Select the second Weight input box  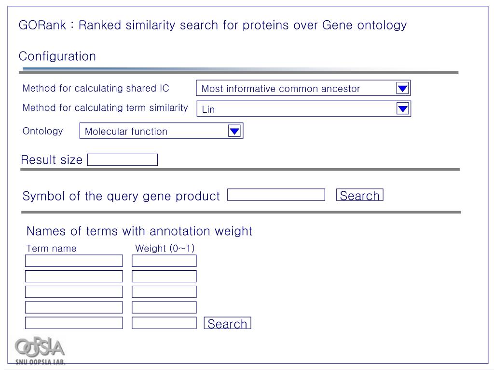pos(164,276)
